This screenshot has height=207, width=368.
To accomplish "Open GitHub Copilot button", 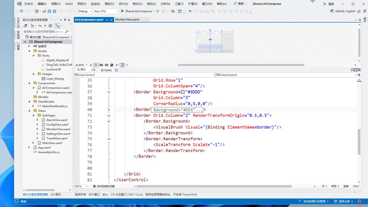I will pos(343,11).
